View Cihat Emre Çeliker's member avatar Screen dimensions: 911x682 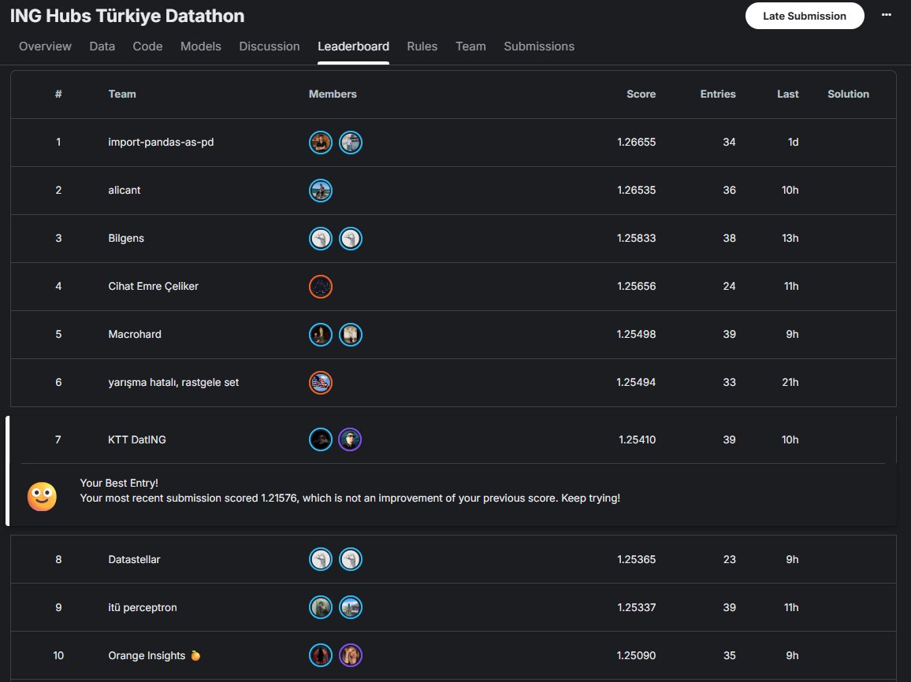[x=321, y=287]
